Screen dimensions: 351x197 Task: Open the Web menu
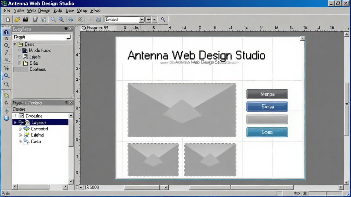[x=31, y=11]
